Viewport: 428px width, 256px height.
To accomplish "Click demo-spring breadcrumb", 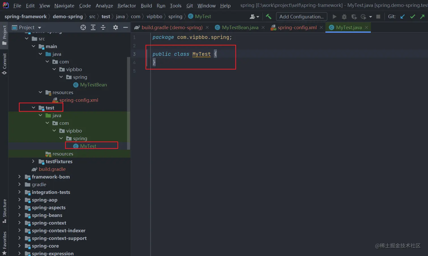I will coord(68,16).
